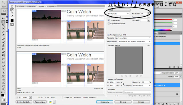Select the Healing Brush tool in toolbar
The image size is (183, 105).
3,39
